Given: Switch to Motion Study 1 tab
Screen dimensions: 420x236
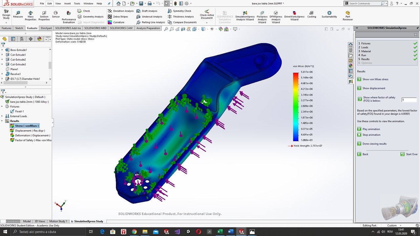Looking at the screenshot, I should click(x=58, y=221).
